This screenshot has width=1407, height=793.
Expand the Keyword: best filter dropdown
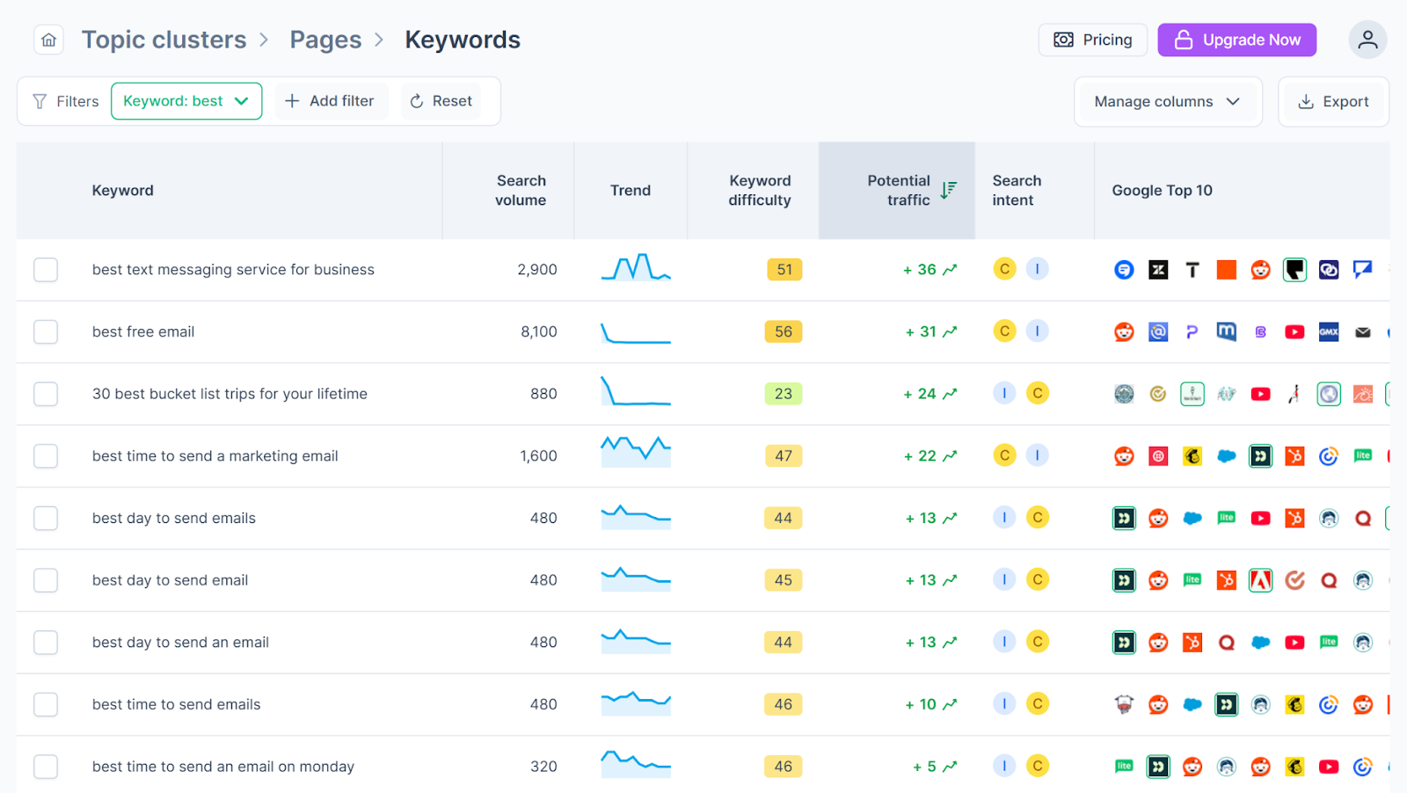pyautogui.click(x=186, y=101)
